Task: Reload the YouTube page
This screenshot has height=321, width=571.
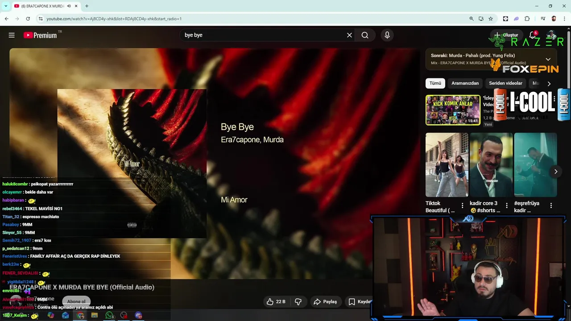Action: click(28, 19)
